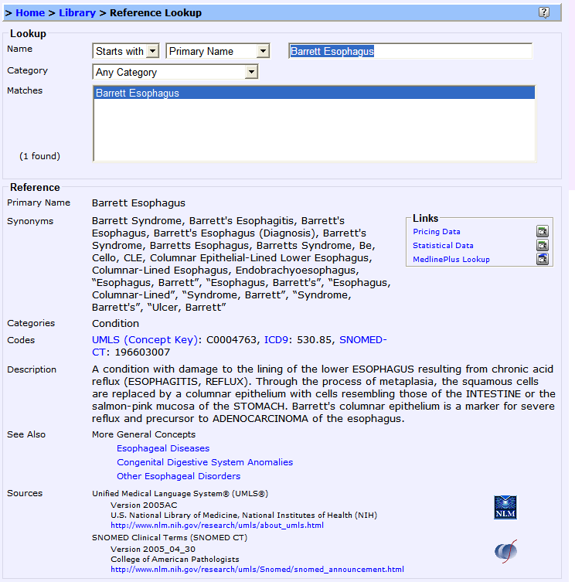This screenshot has height=582, width=575.
Task: Follow the ICD9 code link
Action: tap(276, 339)
